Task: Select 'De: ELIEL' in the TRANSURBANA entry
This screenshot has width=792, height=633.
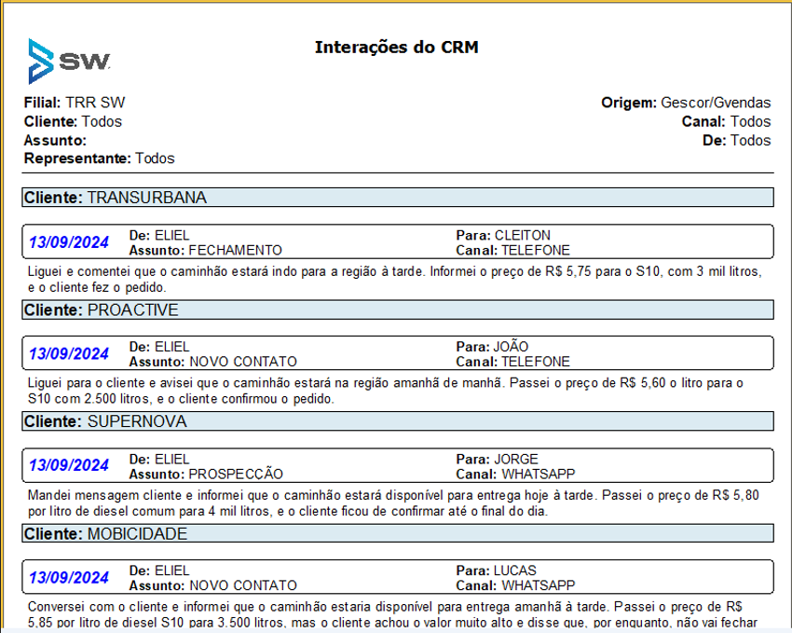Action: (x=159, y=236)
